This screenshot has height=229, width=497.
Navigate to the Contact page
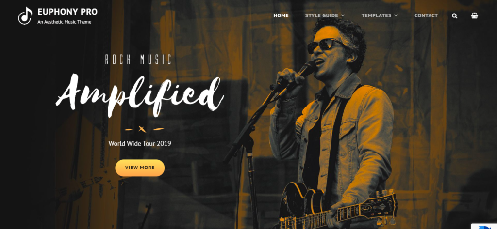[x=426, y=15]
